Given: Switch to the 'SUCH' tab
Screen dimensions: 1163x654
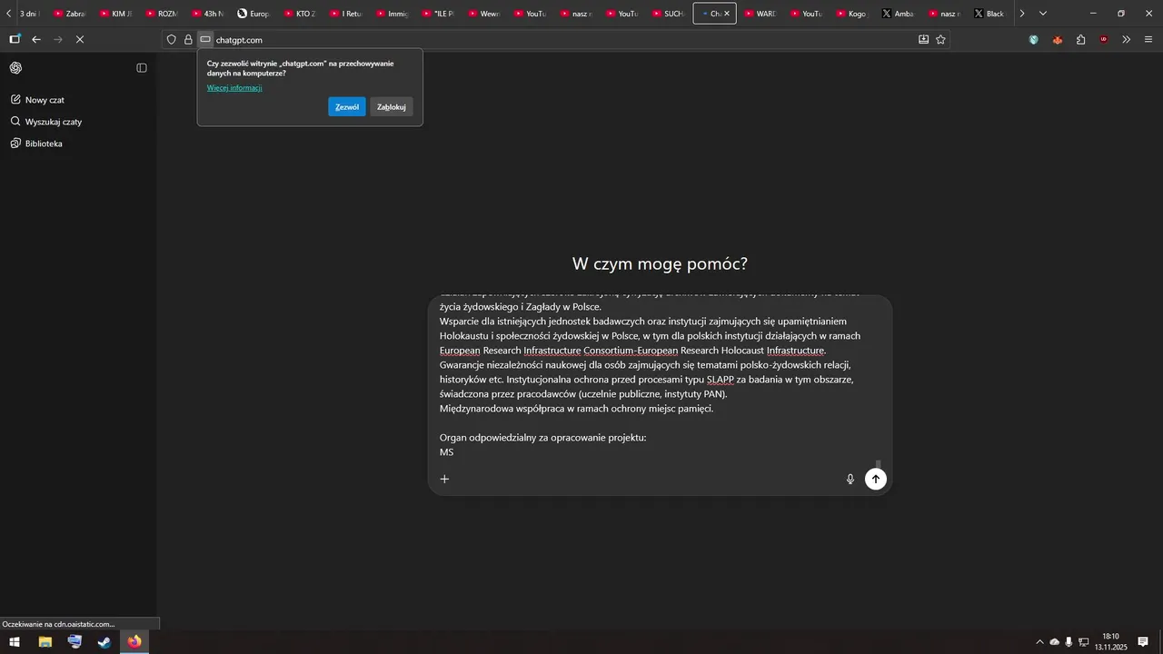Looking at the screenshot, I should coord(669,14).
